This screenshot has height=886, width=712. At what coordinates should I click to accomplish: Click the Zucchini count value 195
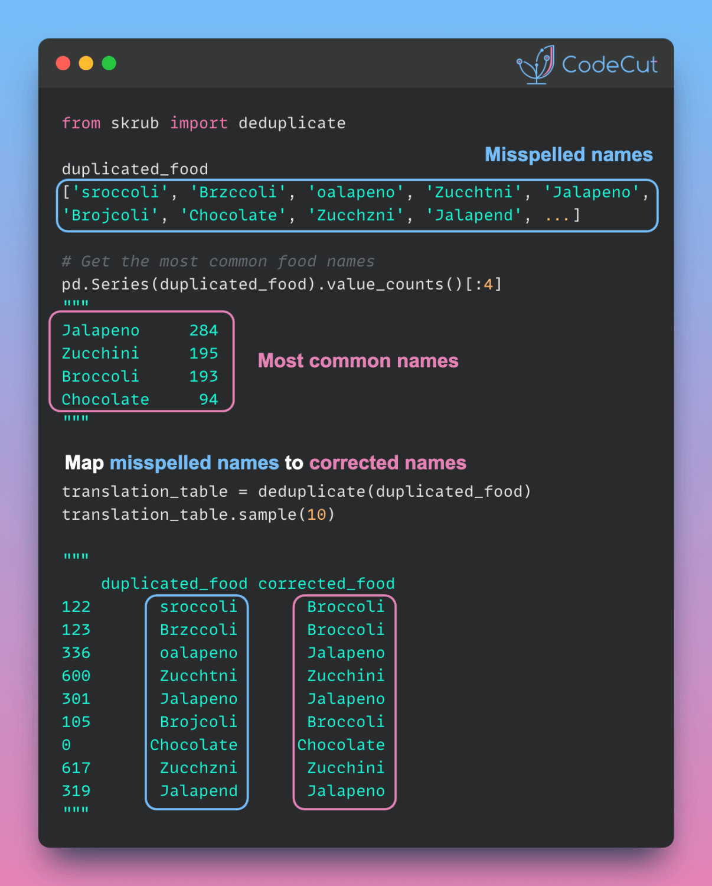(x=204, y=354)
